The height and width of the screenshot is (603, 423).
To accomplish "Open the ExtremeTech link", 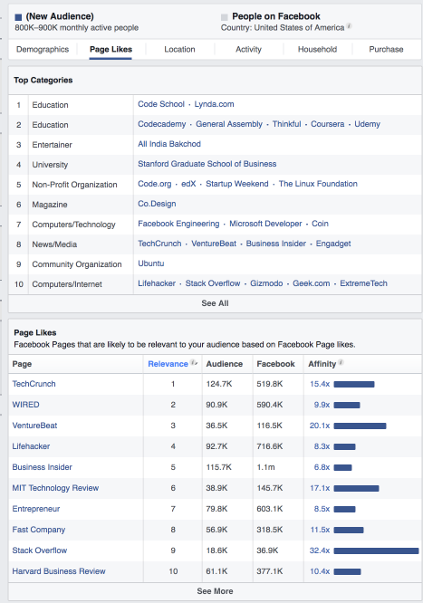I will (x=363, y=283).
